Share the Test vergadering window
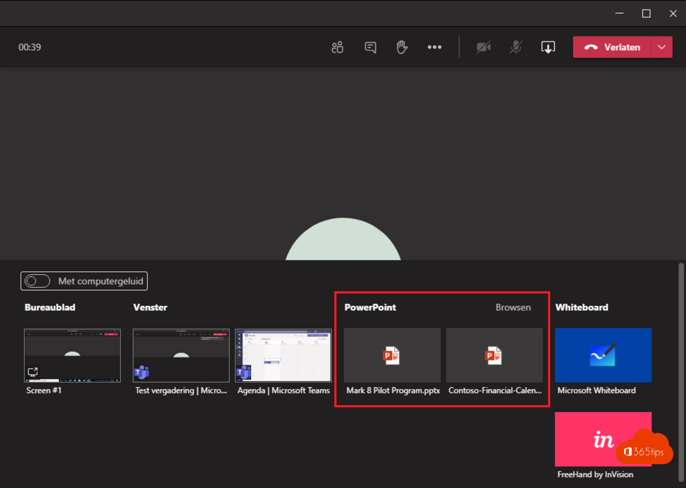Image resolution: width=686 pixels, height=488 pixels. 181,355
